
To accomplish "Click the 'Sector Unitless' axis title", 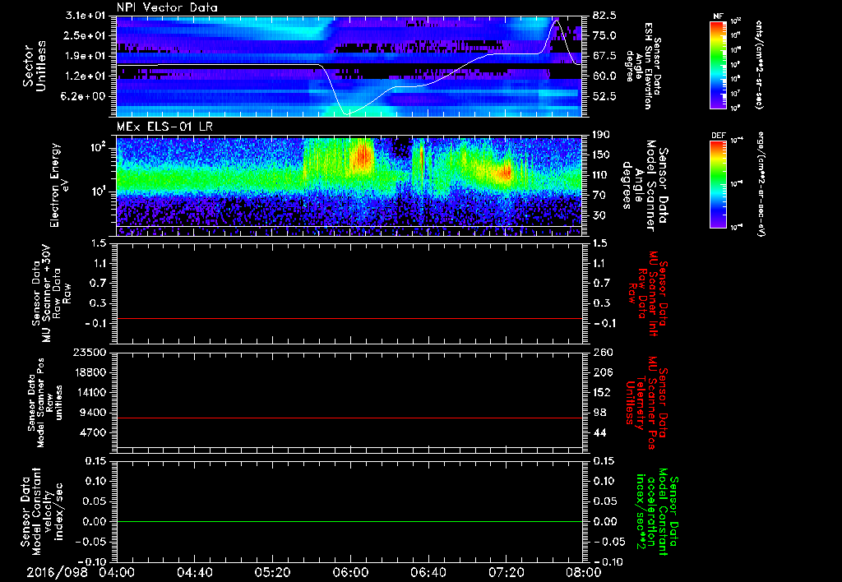I will (35, 66).
